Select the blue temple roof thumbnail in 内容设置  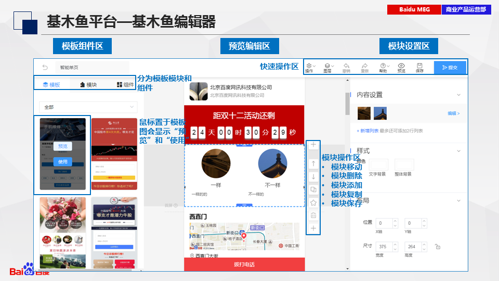coord(380,113)
